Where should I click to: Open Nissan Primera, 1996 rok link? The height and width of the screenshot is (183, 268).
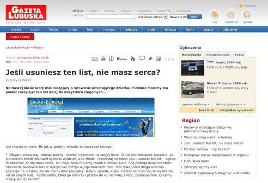click(227, 83)
